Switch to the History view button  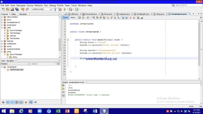[73, 18]
